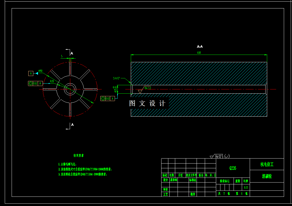Viewport: 292px width, 206px height.
Task: Click the 签名 column header
Action: click(201, 175)
